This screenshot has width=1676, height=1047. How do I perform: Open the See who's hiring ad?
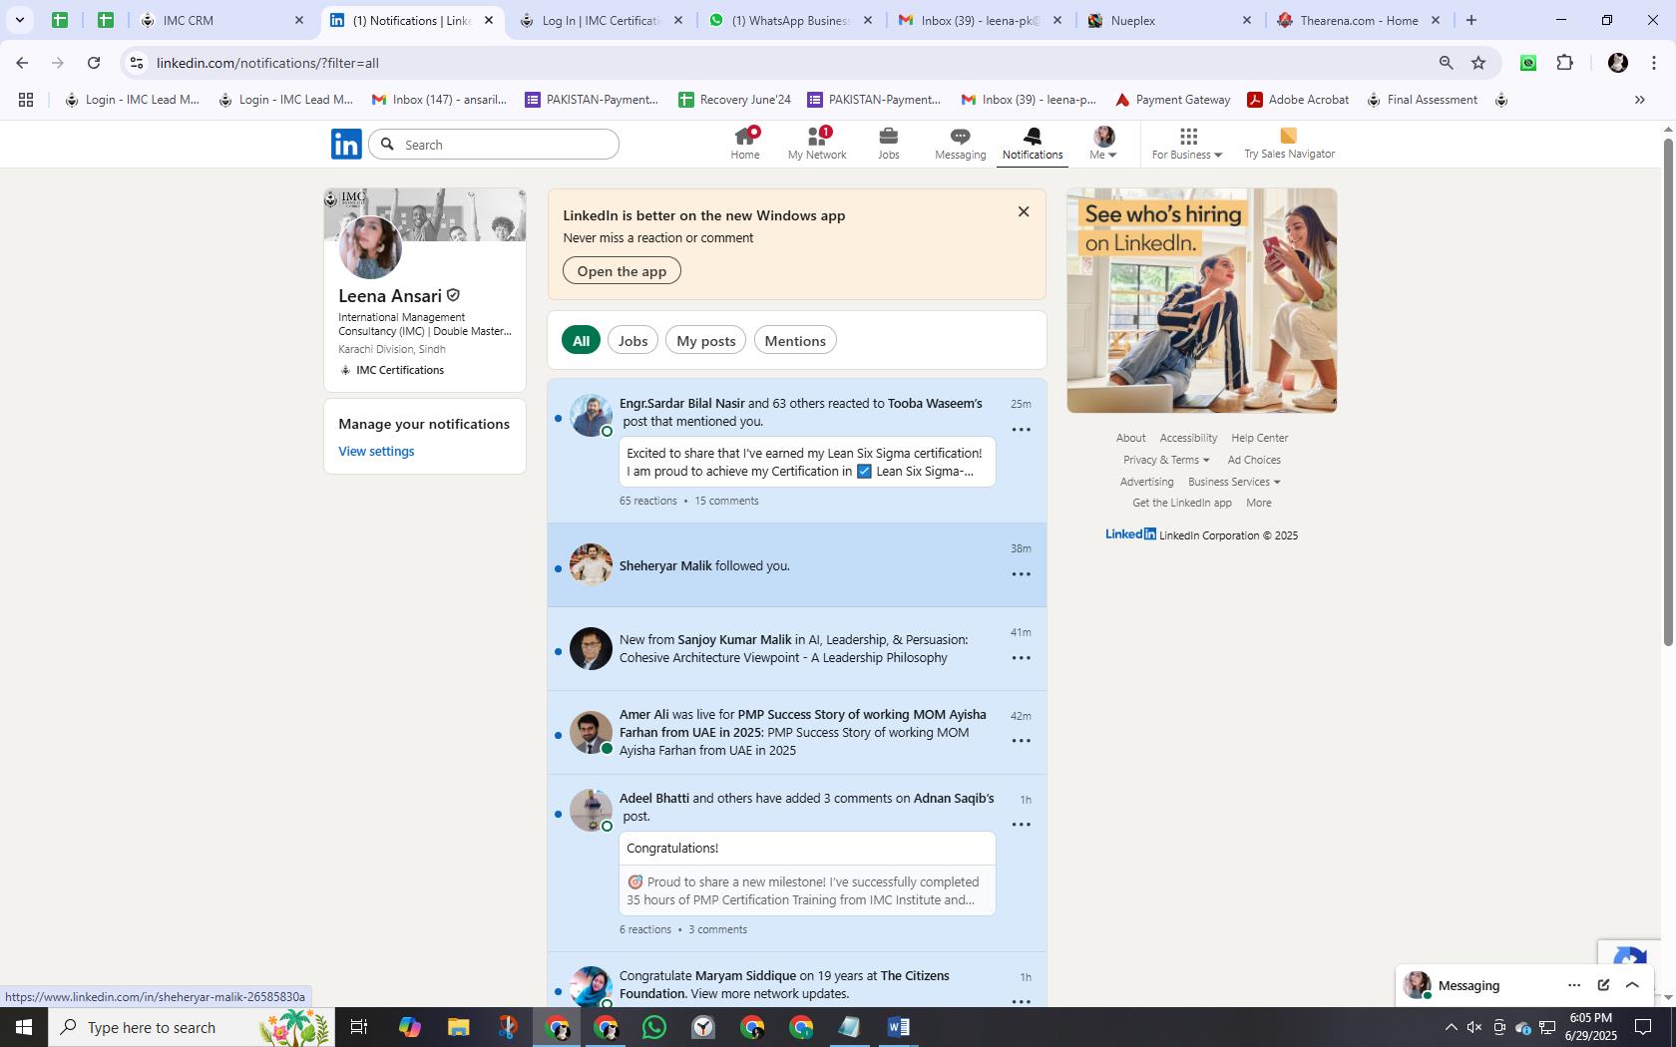click(x=1201, y=300)
